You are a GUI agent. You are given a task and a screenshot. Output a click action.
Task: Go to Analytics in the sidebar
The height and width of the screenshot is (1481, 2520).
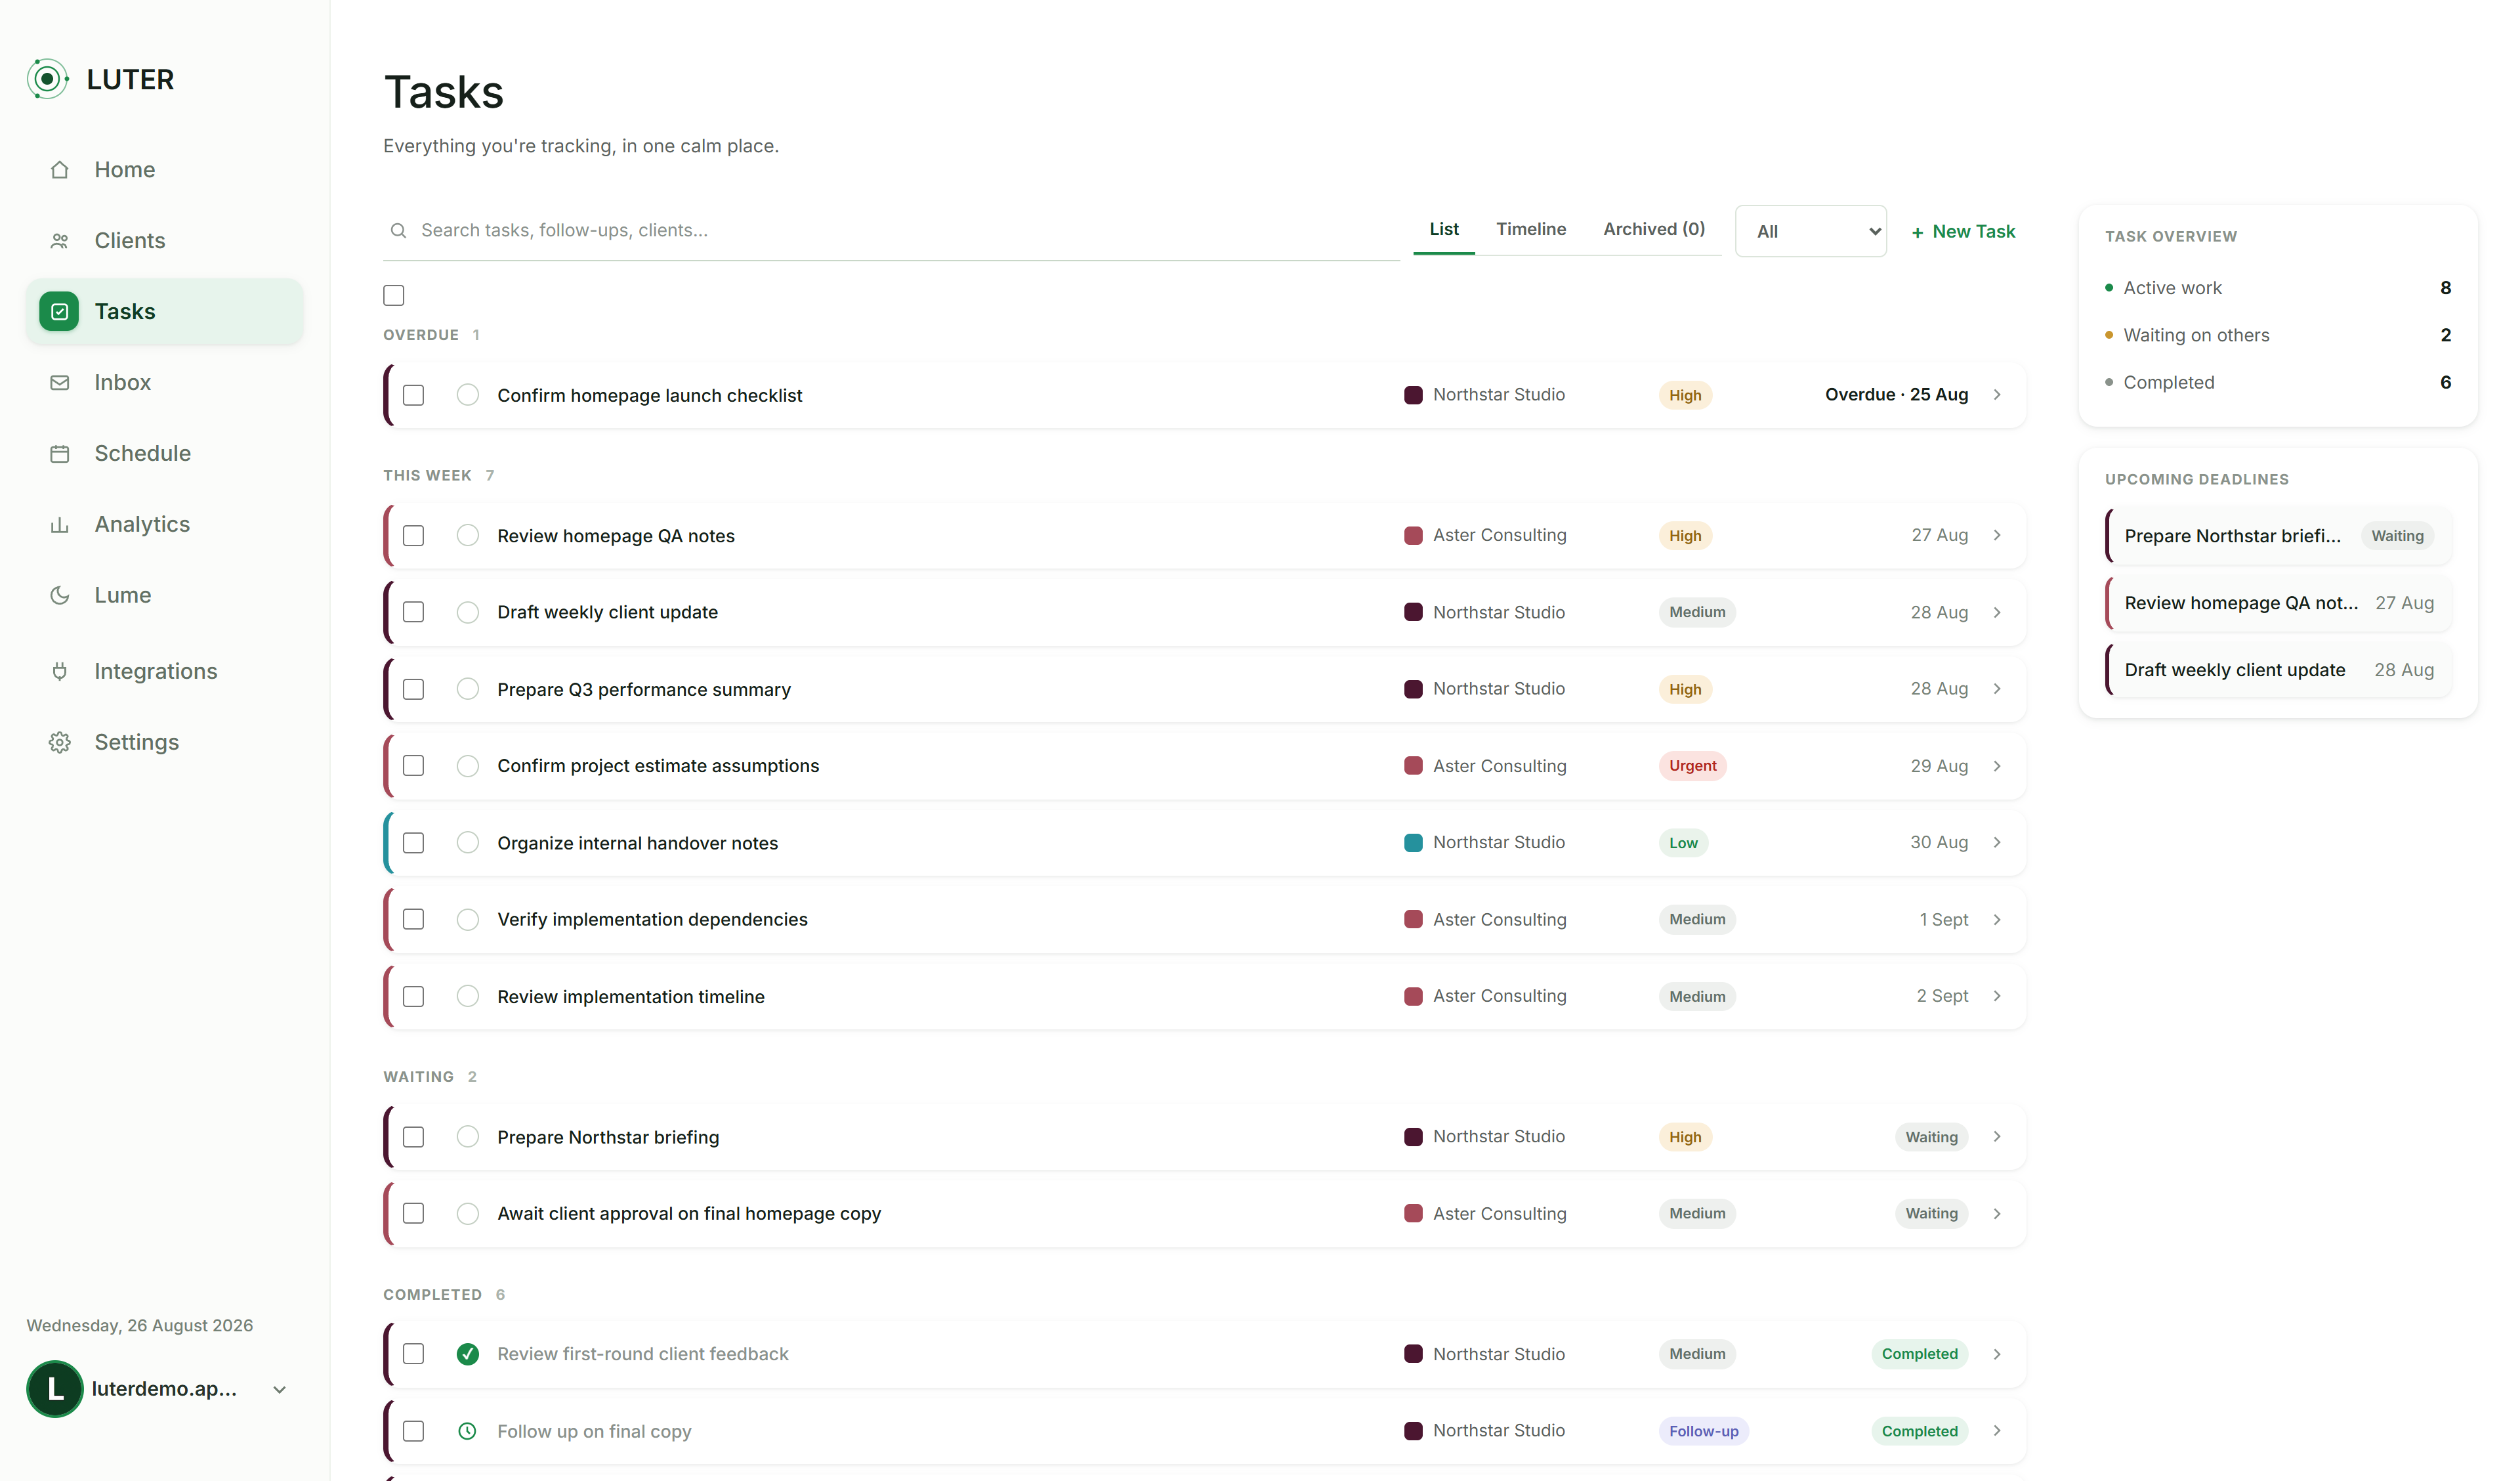pos(165,525)
